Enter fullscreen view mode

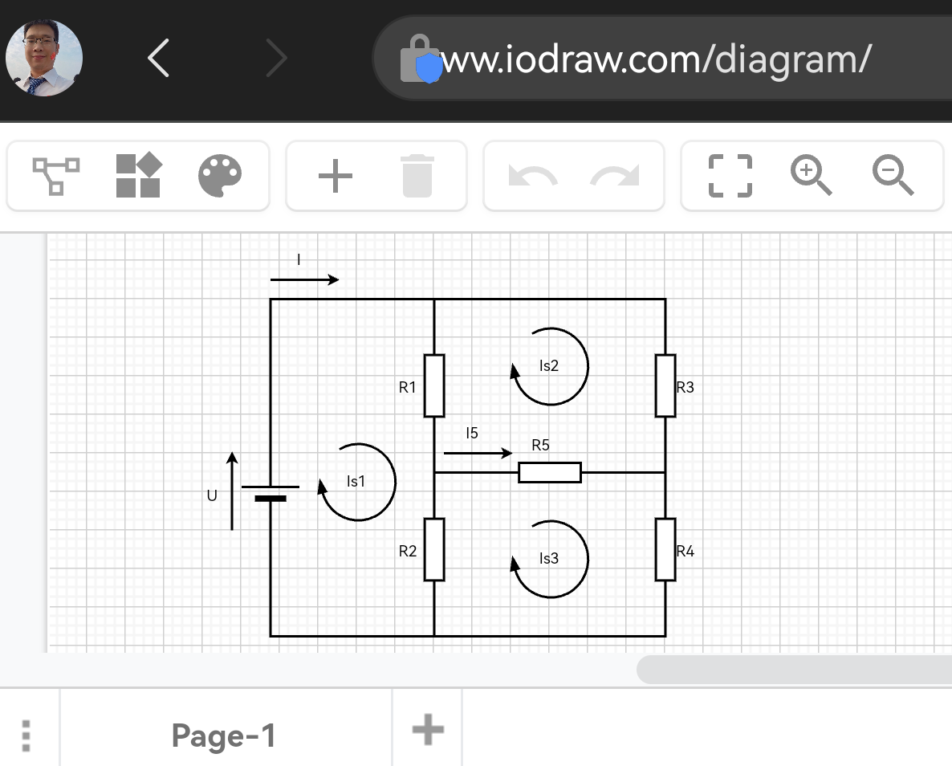coord(729,175)
